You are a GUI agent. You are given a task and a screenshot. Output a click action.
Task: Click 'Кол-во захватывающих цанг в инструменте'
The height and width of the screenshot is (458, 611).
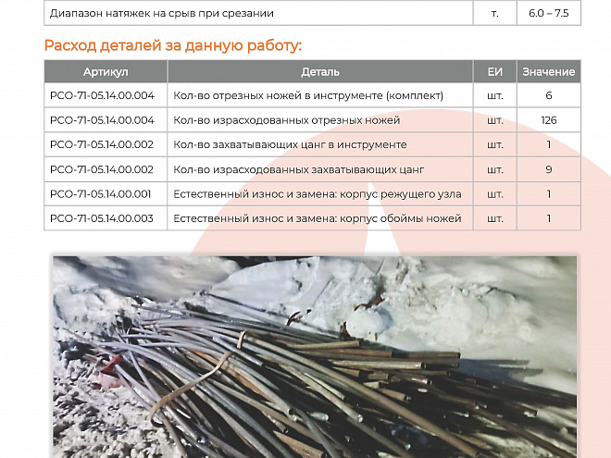coord(290,144)
